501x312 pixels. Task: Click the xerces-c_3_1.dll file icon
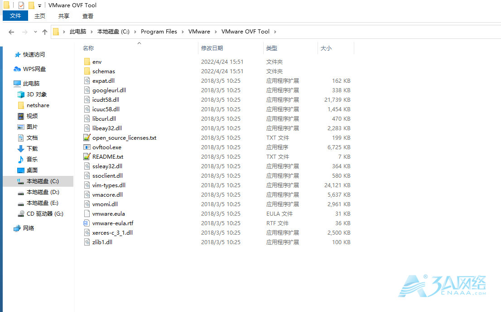[x=87, y=232]
